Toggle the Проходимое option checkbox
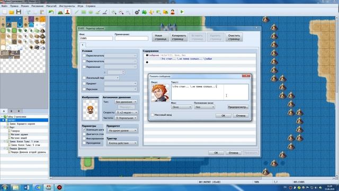 [x=84, y=143]
